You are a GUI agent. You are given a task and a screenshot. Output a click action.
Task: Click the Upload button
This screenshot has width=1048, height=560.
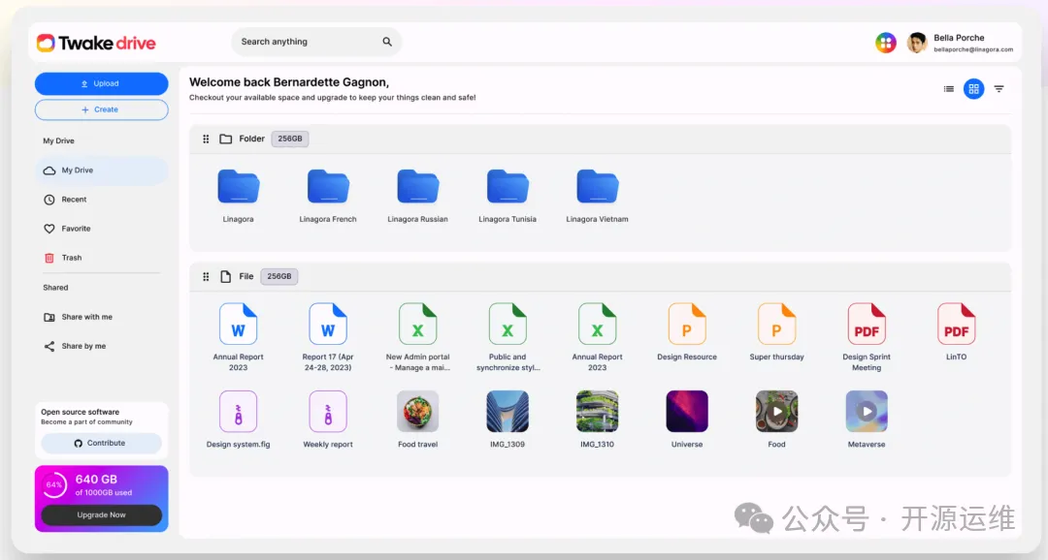(x=101, y=83)
